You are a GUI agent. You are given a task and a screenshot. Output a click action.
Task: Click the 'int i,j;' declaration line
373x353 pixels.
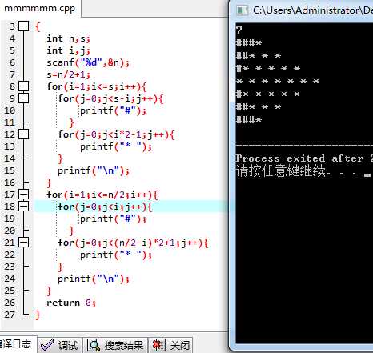(x=68, y=50)
